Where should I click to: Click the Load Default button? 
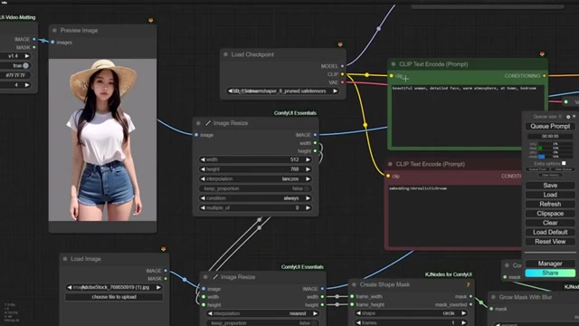point(550,232)
